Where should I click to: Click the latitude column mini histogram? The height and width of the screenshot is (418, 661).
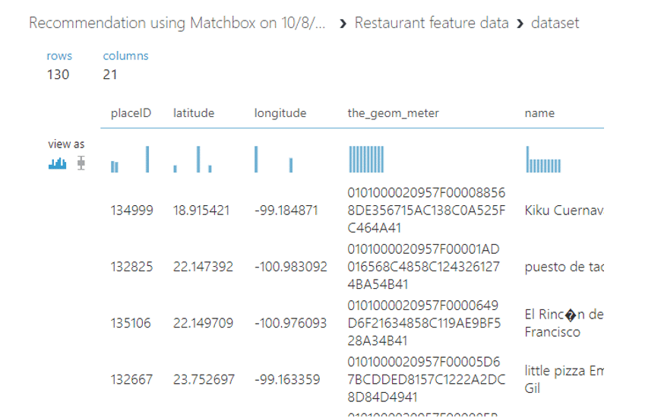(x=193, y=160)
